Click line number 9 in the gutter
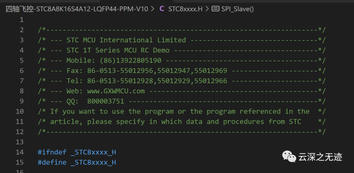This screenshot has width=354, height=173. point(22,101)
